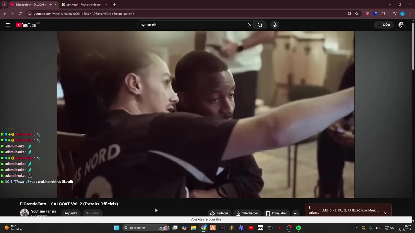Download the video with Télécharger
Image resolution: width=415 pixels, height=233 pixels.
pos(247,213)
